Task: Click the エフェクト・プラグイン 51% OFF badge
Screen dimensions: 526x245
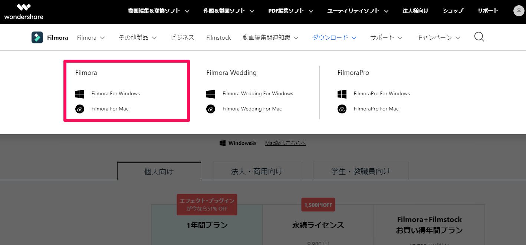Action: tap(207, 204)
